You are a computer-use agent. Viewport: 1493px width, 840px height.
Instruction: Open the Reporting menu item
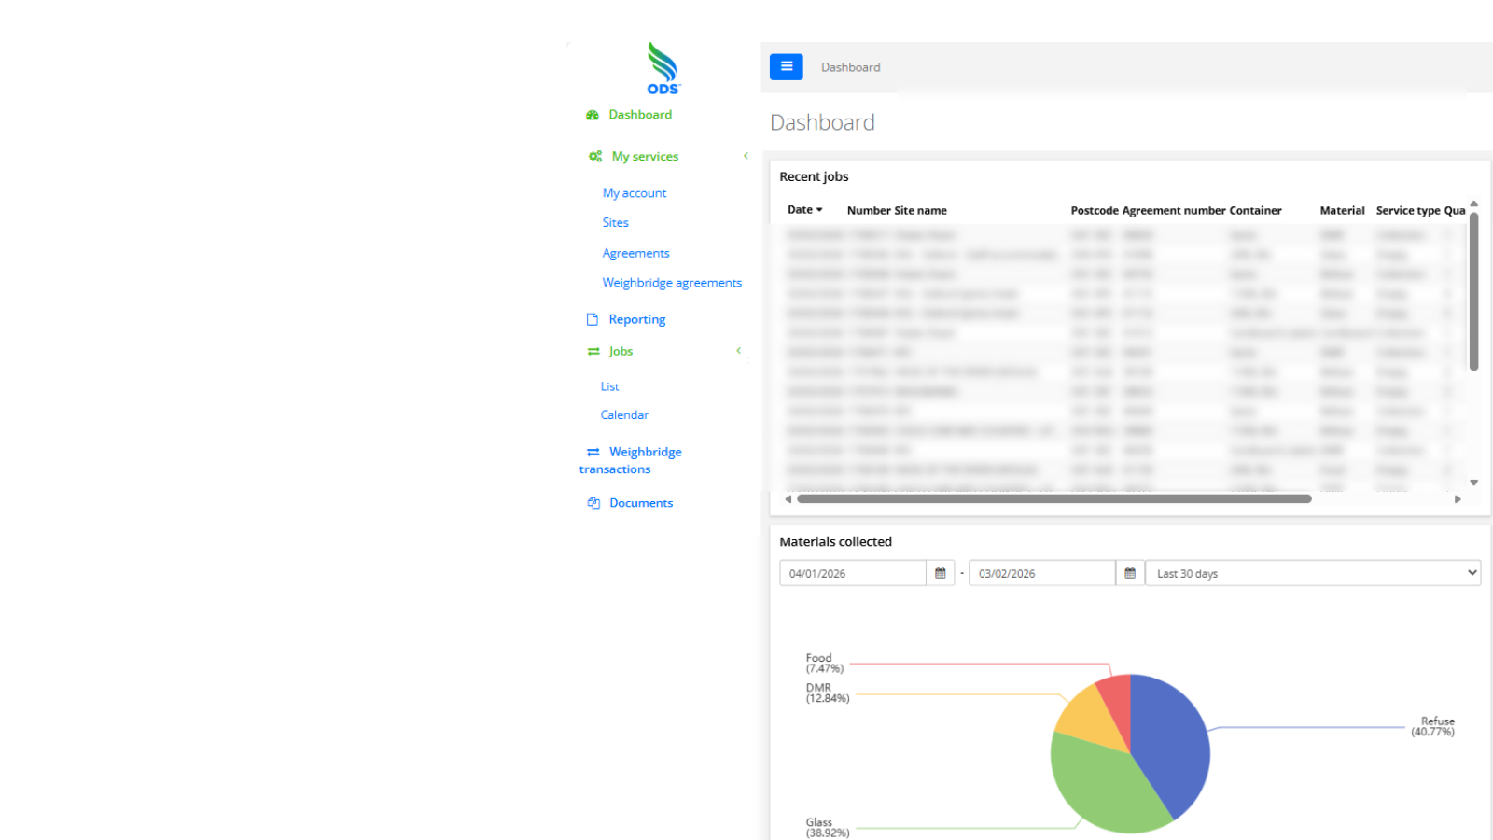(637, 319)
